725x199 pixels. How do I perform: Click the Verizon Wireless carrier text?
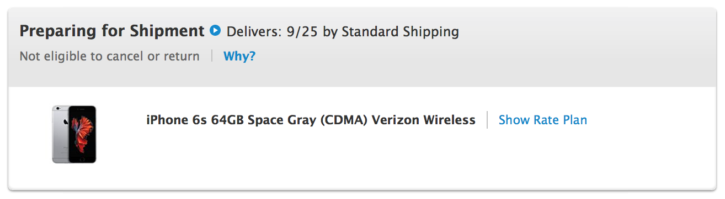point(424,120)
